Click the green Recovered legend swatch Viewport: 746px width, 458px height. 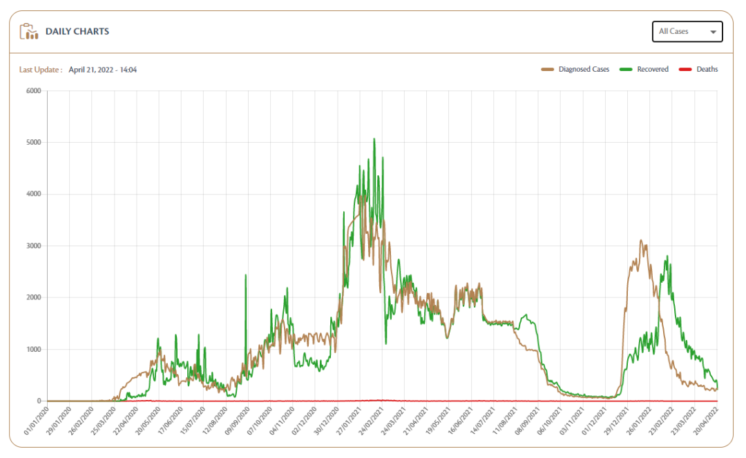(x=626, y=70)
